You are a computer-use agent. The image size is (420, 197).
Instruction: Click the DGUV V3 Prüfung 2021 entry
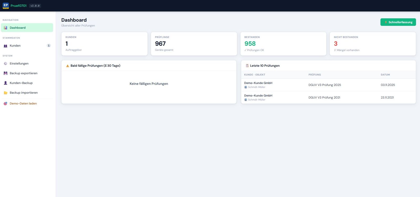324,97
